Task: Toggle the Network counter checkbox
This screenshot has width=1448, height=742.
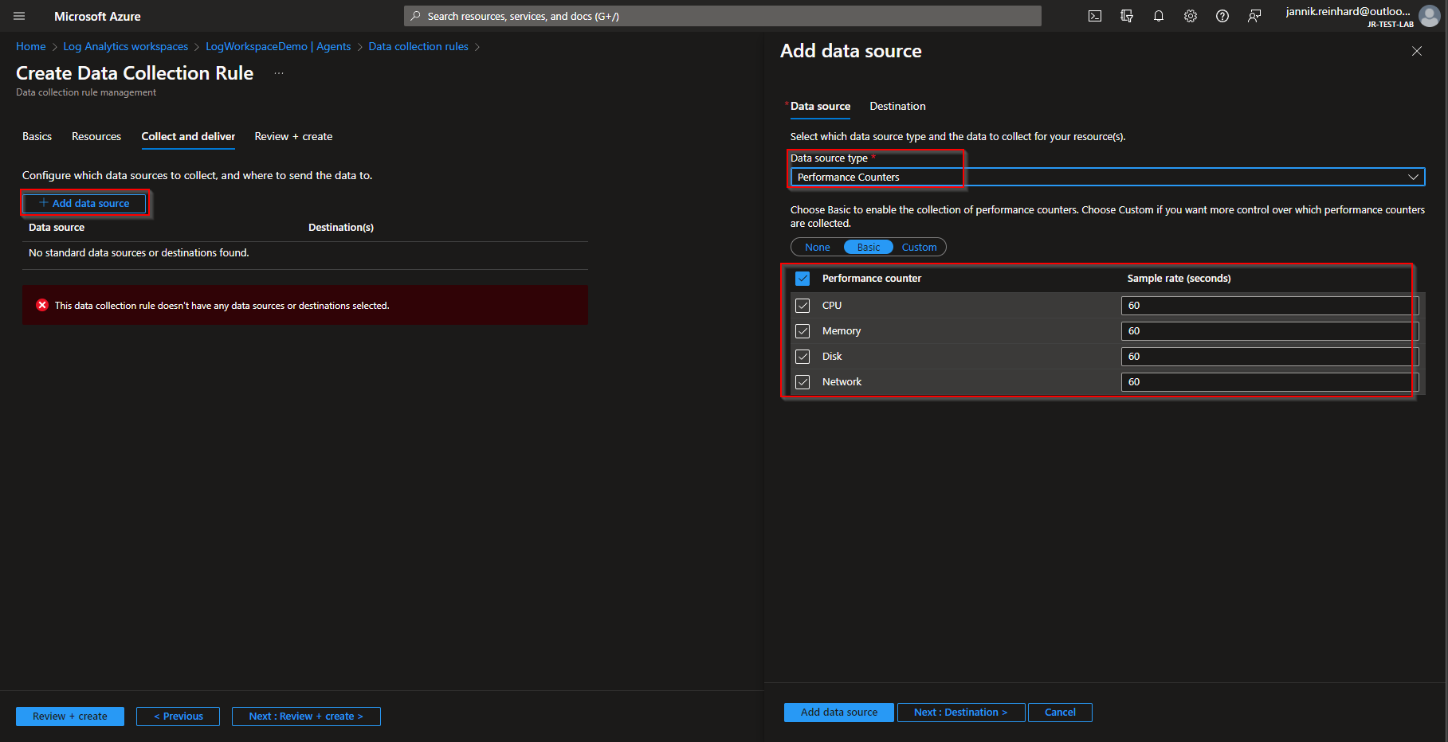Action: coord(802,382)
